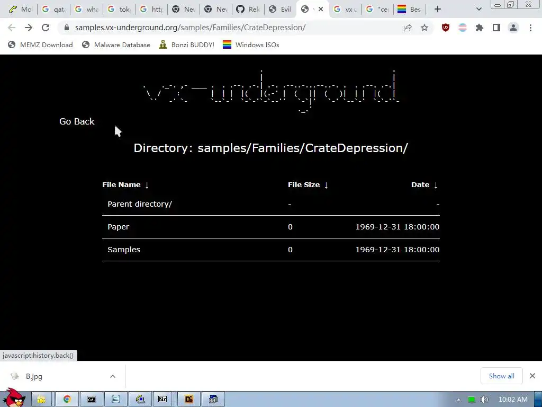This screenshot has width=542, height=407.
Task: Switch to the Evil tab
Action: [x=281, y=10]
